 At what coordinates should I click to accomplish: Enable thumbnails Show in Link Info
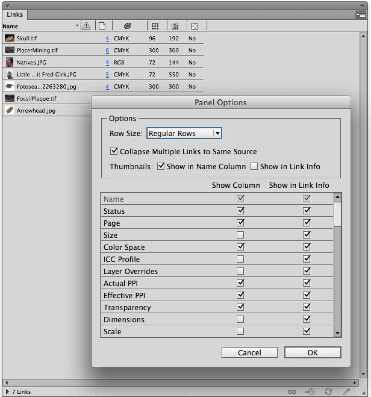click(x=254, y=167)
